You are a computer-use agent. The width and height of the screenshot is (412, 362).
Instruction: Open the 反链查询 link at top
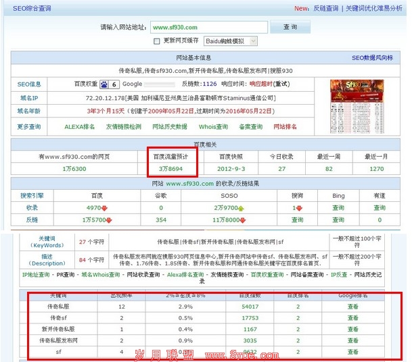325,9
